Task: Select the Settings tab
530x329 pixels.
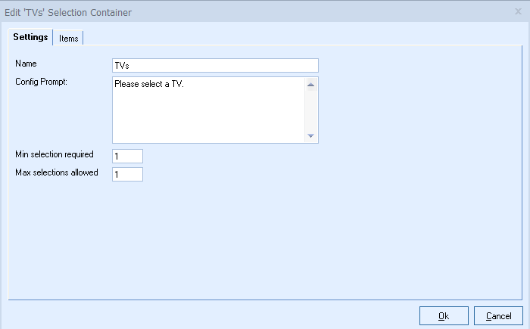Action: click(x=31, y=37)
